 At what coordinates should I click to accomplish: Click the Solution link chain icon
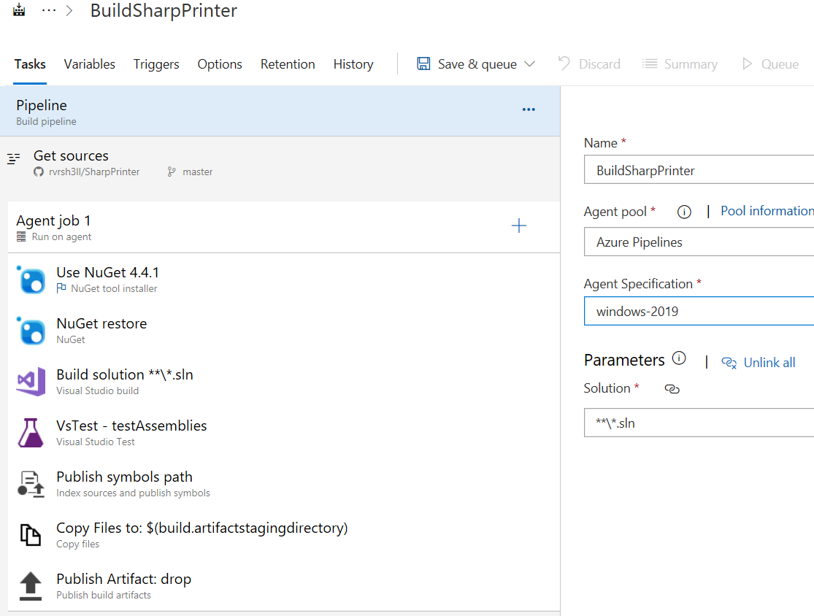tap(672, 389)
